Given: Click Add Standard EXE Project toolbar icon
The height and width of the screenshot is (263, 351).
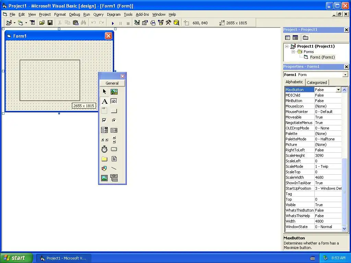Looking at the screenshot, I should (x=9, y=23).
